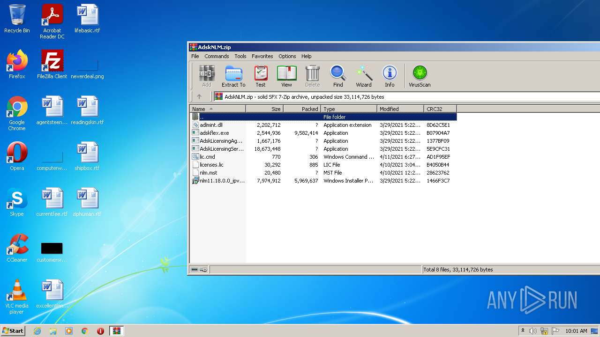600x337 pixels.
Task: Launch Firefox from the desktop
Action: [17, 65]
